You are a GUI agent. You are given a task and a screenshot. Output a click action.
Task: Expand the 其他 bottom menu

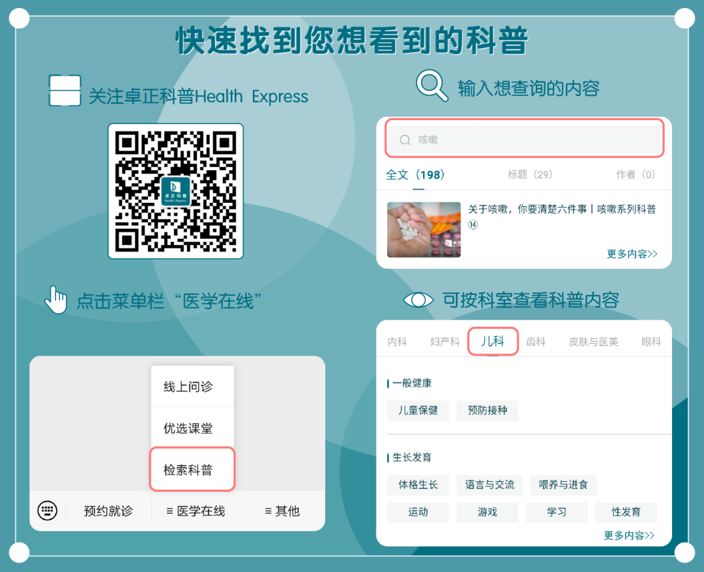click(x=282, y=511)
